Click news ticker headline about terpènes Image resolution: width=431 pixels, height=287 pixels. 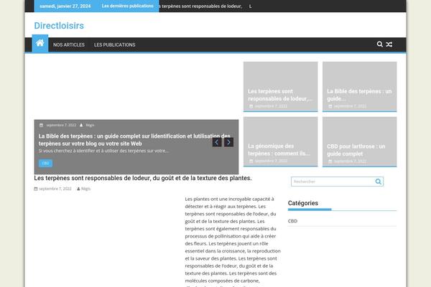pyautogui.click(x=201, y=6)
